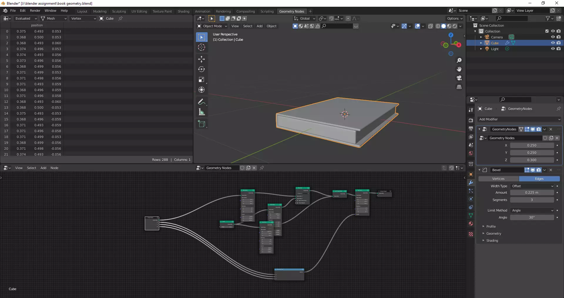Open the File menu
Viewport: 564px width, 298px height.
(13, 11)
